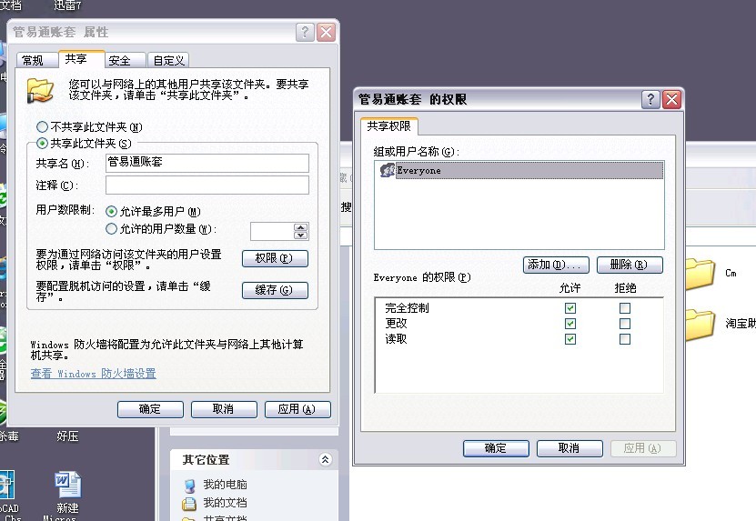Open the Cm folder icon in explorer
The image size is (756, 521).
pyautogui.click(x=699, y=274)
